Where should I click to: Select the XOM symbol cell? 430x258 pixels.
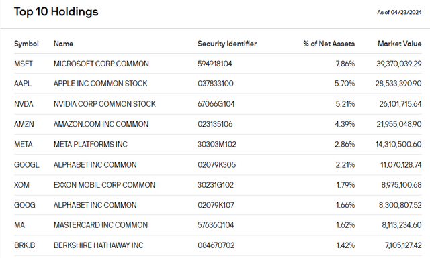[21, 185]
